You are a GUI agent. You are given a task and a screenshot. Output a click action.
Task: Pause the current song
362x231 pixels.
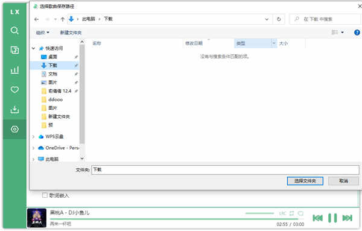click(x=332, y=218)
